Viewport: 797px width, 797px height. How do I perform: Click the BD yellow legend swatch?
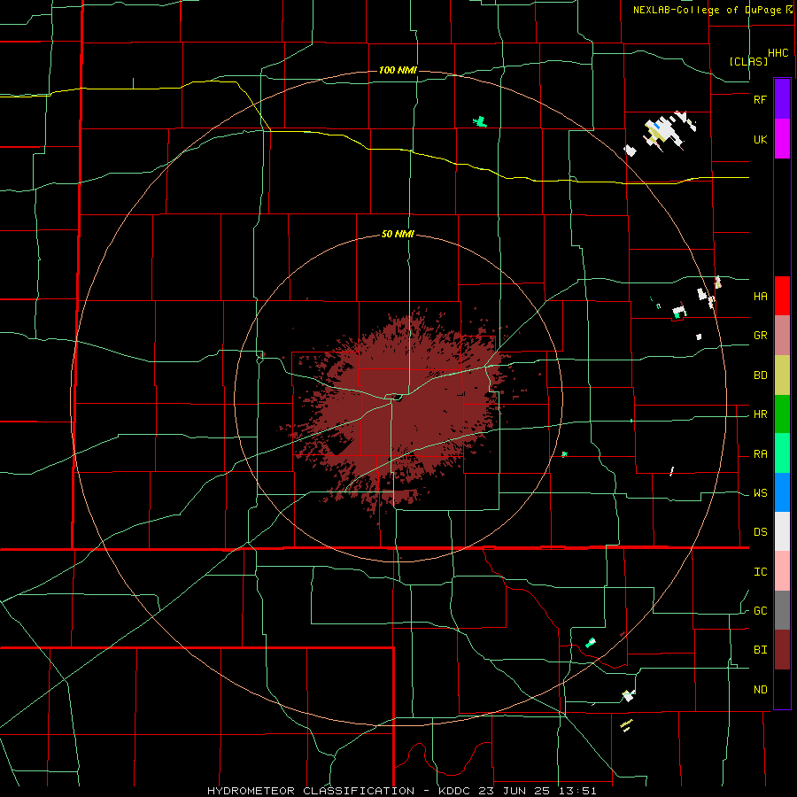[782, 375]
